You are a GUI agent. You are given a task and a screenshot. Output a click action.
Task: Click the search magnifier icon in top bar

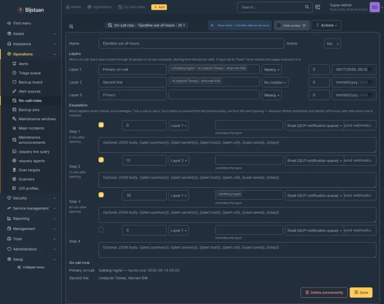307,7
